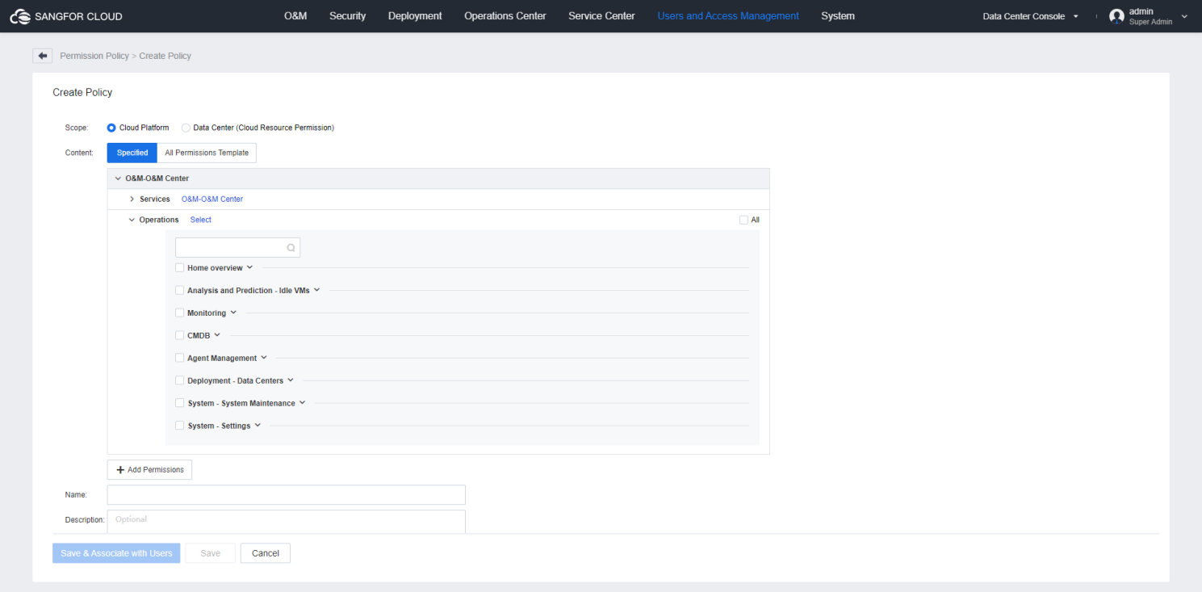Click the Add Permissions button
Image resolution: width=1202 pixels, height=592 pixels.
[x=149, y=470]
